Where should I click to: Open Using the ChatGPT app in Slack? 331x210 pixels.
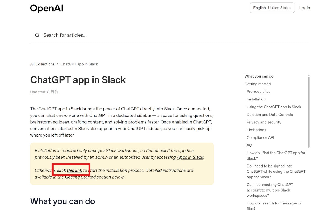pyautogui.click(x=274, y=107)
